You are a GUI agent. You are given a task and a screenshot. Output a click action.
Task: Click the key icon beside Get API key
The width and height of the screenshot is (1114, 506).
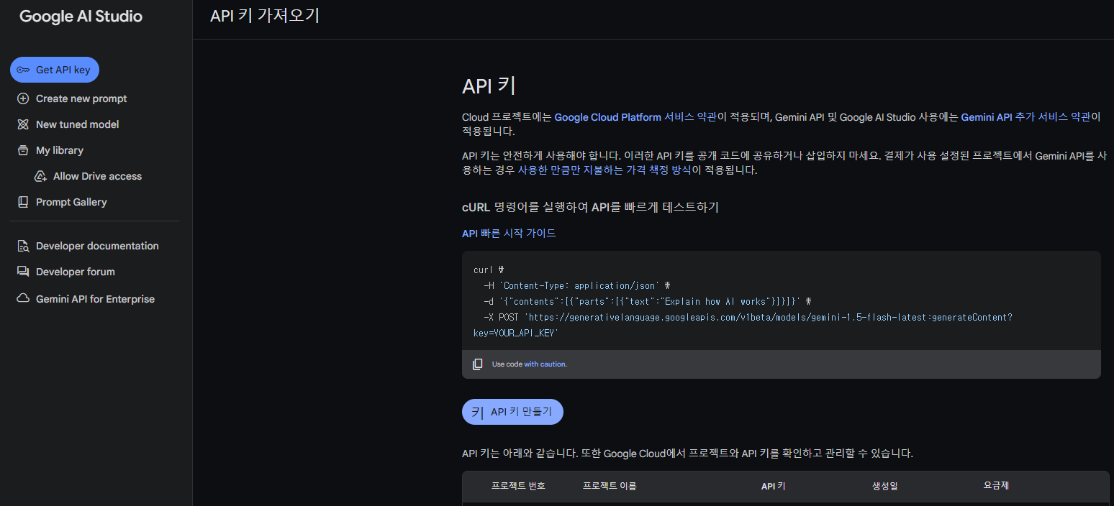[23, 70]
